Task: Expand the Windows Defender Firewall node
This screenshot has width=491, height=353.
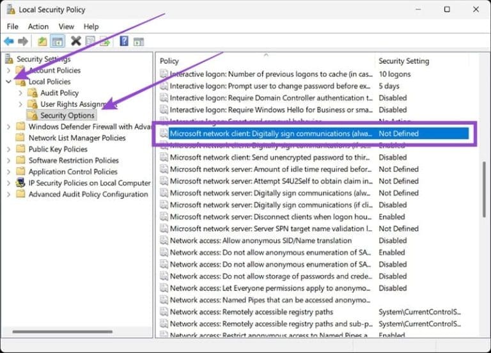Action: (x=9, y=127)
